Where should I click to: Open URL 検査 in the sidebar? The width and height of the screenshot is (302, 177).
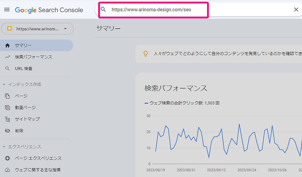(x=37, y=69)
